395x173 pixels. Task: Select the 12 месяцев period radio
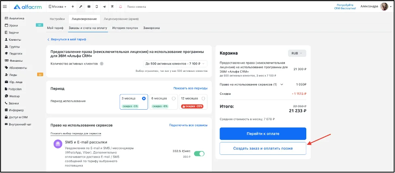click(203, 98)
